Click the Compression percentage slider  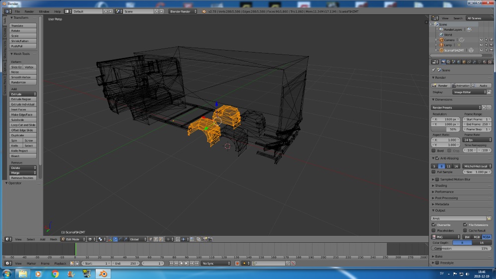(461, 248)
